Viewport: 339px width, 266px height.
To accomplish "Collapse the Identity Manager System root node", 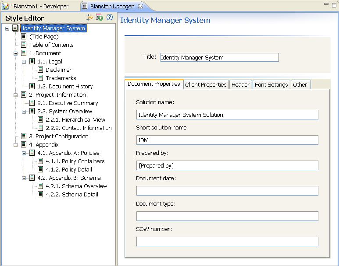I will (7, 28).
